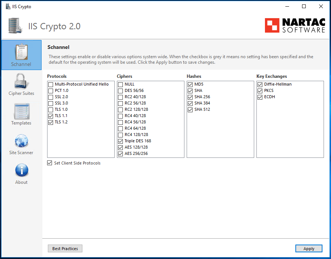Uncheck the MD5 hash
Screen dimensions: 331x259
coord(190,84)
